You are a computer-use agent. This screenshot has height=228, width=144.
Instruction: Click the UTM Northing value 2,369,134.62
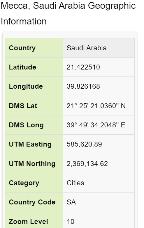[x=87, y=164]
